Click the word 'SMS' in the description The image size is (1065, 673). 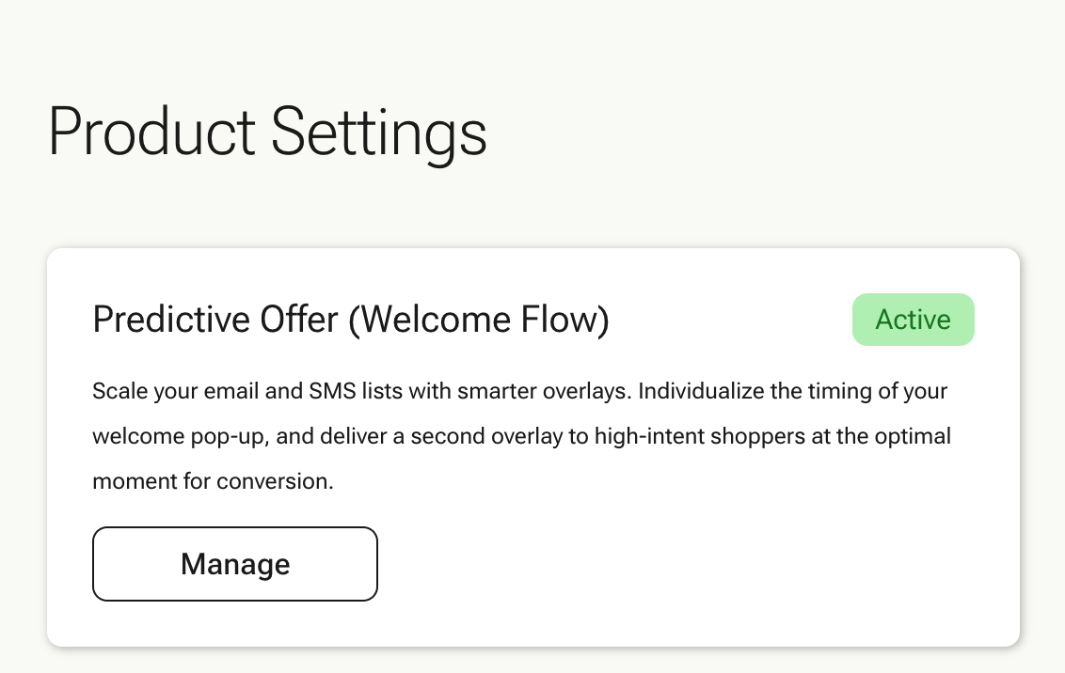tap(332, 391)
